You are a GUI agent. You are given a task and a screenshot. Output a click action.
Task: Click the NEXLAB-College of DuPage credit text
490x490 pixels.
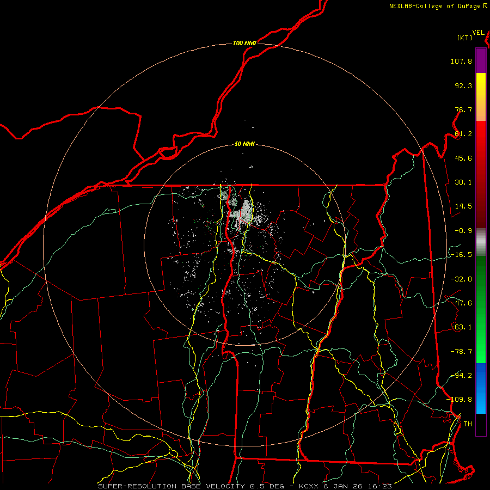[434, 6]
